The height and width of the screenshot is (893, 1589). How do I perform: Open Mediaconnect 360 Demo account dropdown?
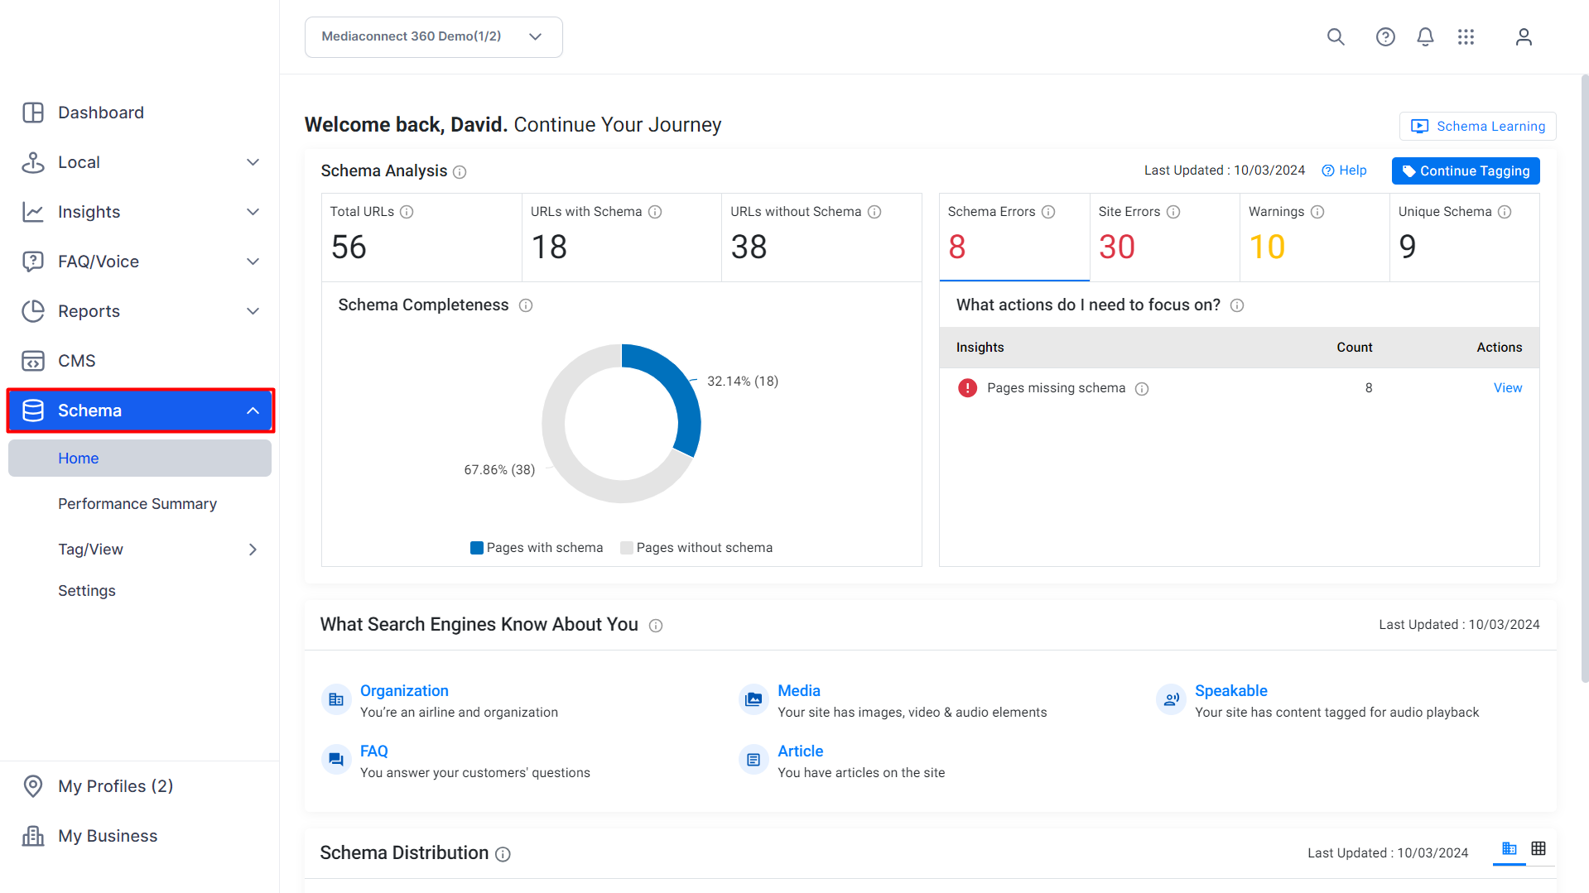[x=434, y=37]
